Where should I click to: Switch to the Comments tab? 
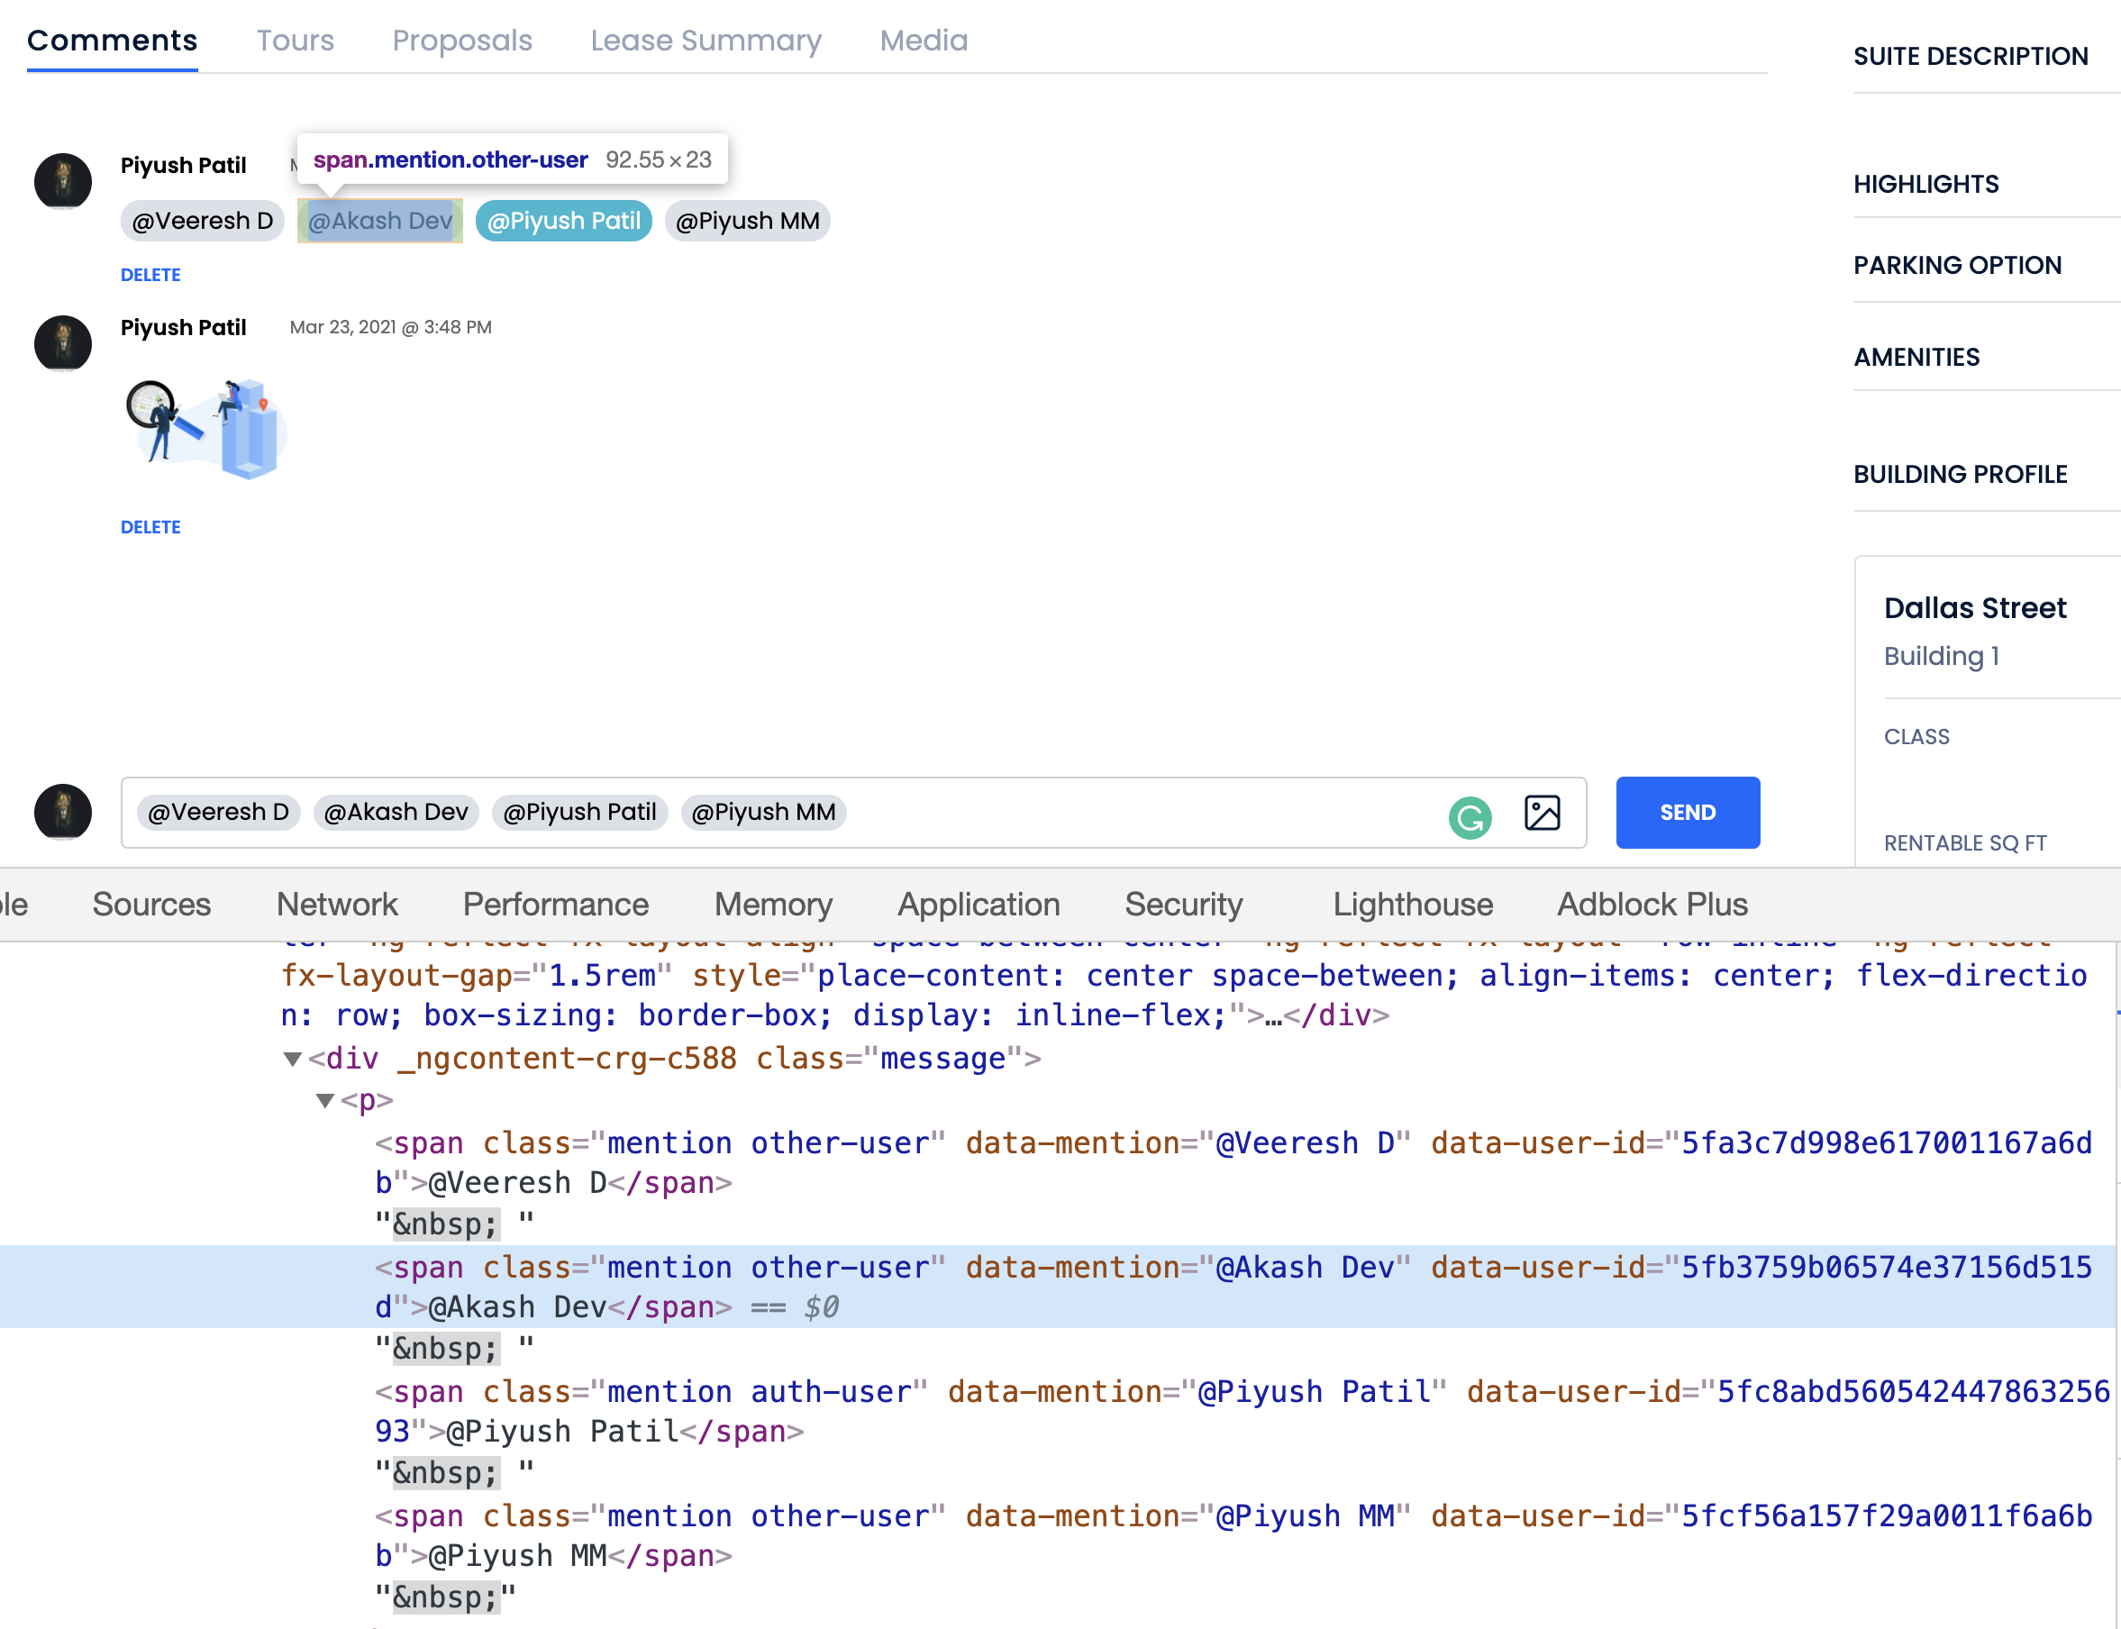click(113, 41)
